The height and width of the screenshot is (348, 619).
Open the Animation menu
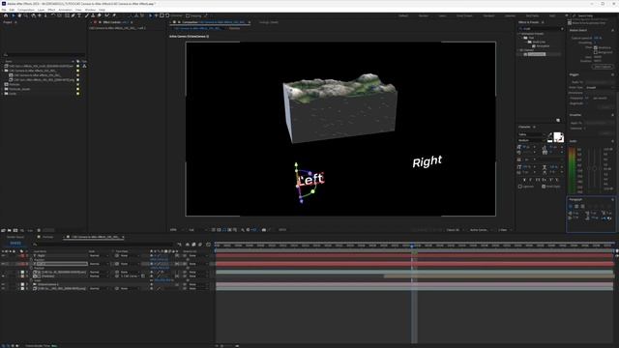point(65,10)
